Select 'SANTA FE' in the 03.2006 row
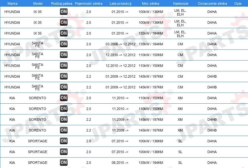 point(37,45)
